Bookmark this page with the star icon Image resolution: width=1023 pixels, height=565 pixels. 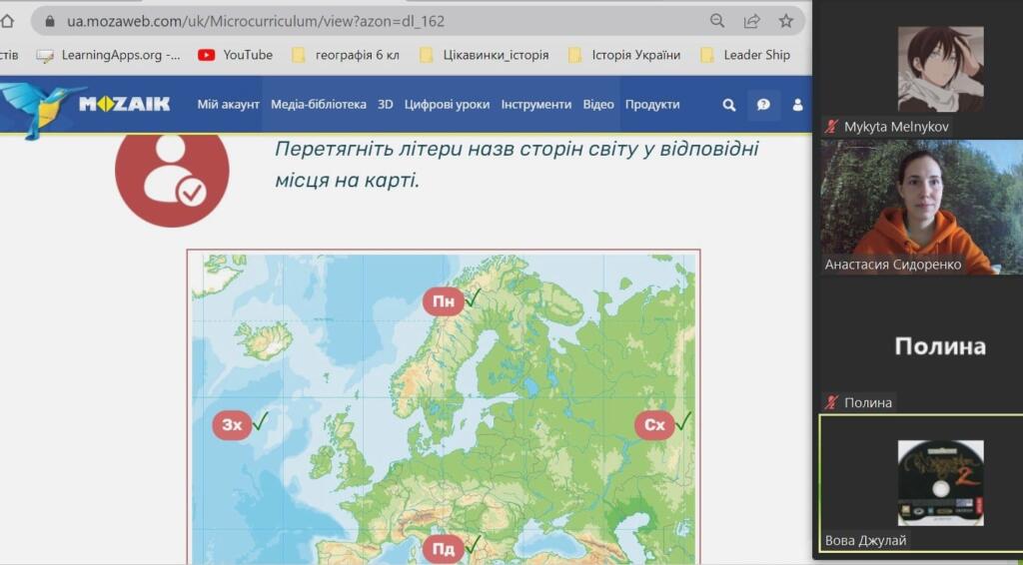coord(786,21)
